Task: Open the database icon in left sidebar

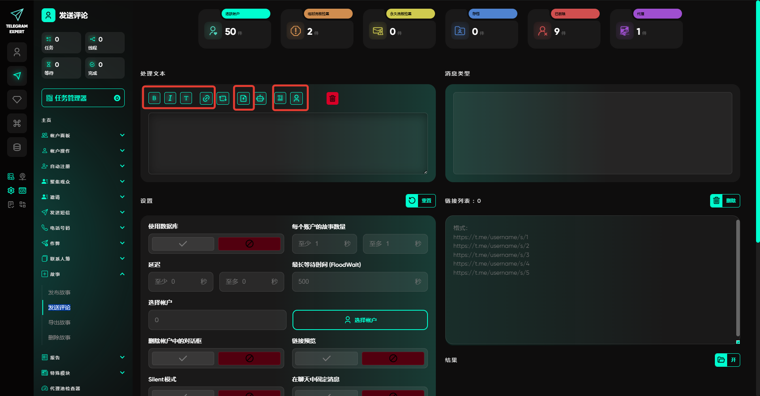Action: pos(17,147)
